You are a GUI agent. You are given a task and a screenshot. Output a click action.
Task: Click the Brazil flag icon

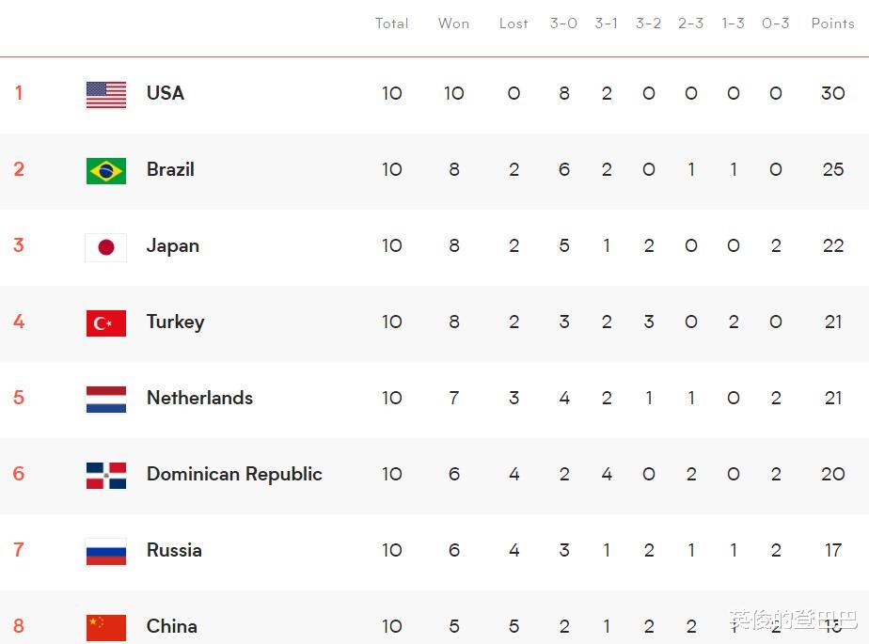coord(106,171)
